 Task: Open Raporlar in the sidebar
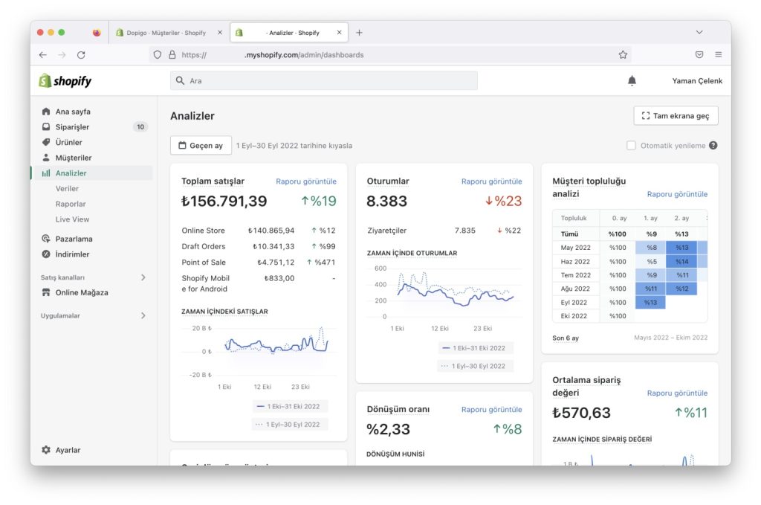71,204
